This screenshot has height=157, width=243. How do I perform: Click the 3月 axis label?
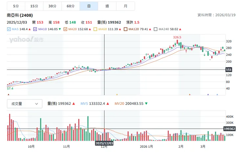[203, 147]
